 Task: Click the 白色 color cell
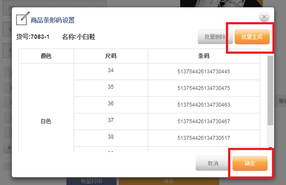(x=46, y=122)
